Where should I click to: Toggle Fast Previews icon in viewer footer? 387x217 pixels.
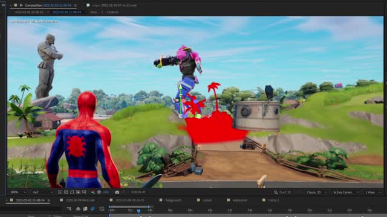[60, 192]
